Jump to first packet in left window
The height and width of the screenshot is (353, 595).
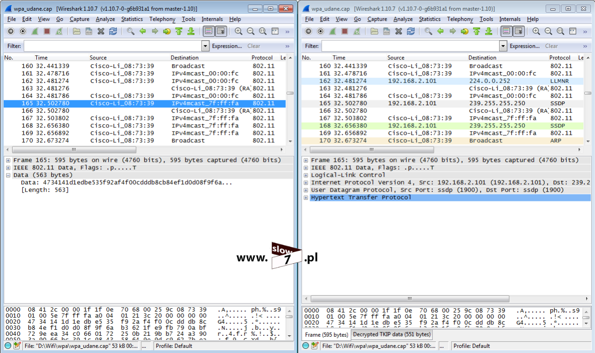click(179, 31)
